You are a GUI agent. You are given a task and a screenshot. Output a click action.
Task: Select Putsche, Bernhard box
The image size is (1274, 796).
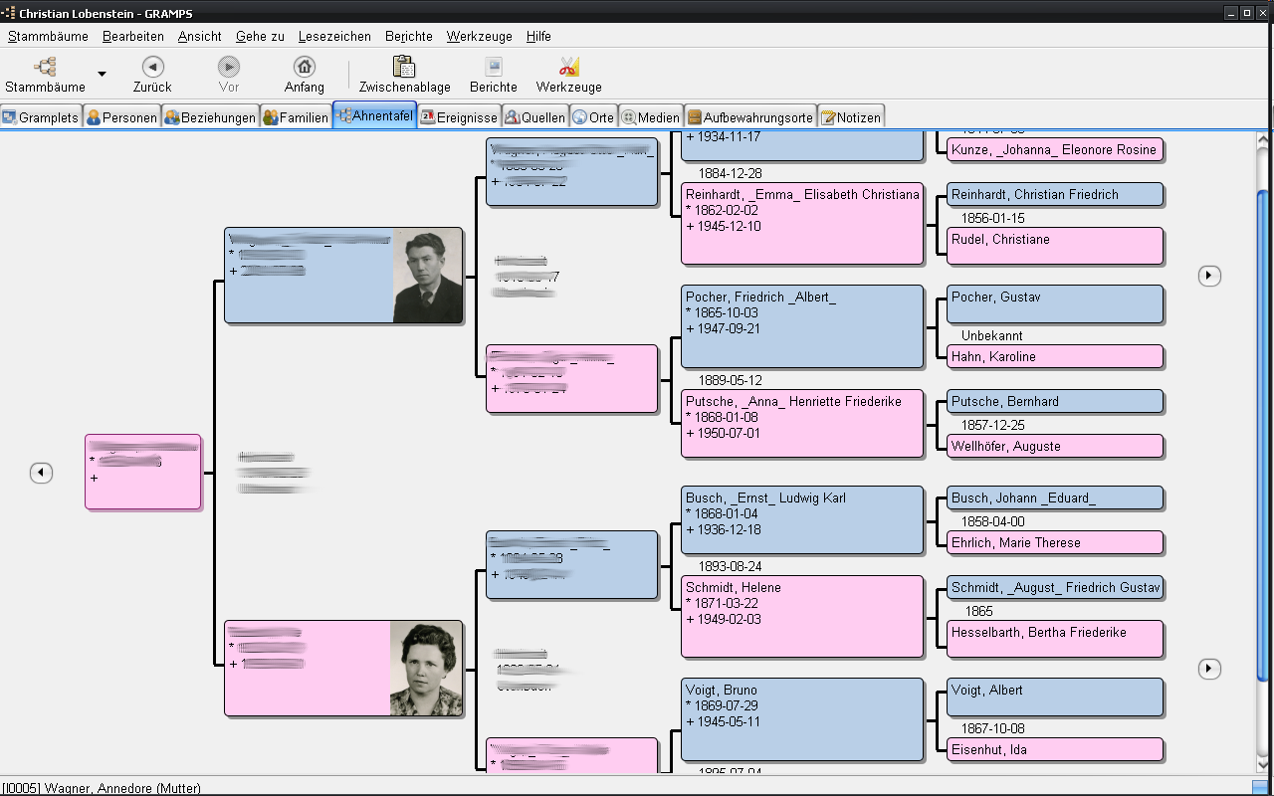(x=1055, y=402)
